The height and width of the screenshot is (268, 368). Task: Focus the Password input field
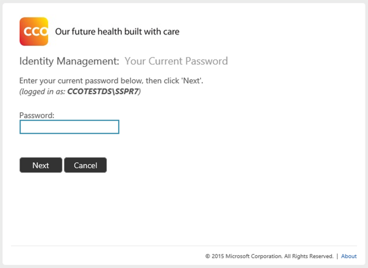[70, 127]
